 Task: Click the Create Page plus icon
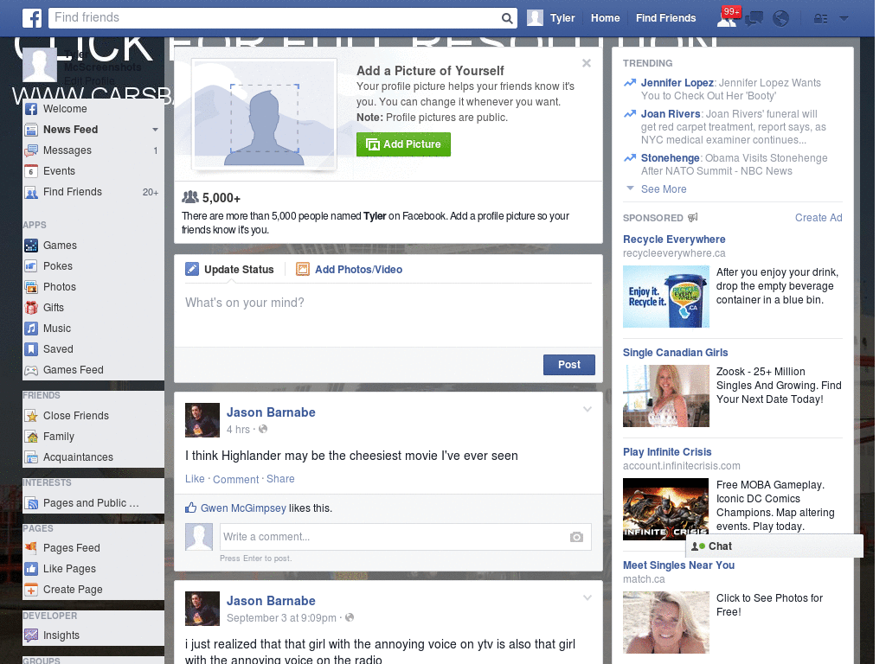click(x=31, y=590)
